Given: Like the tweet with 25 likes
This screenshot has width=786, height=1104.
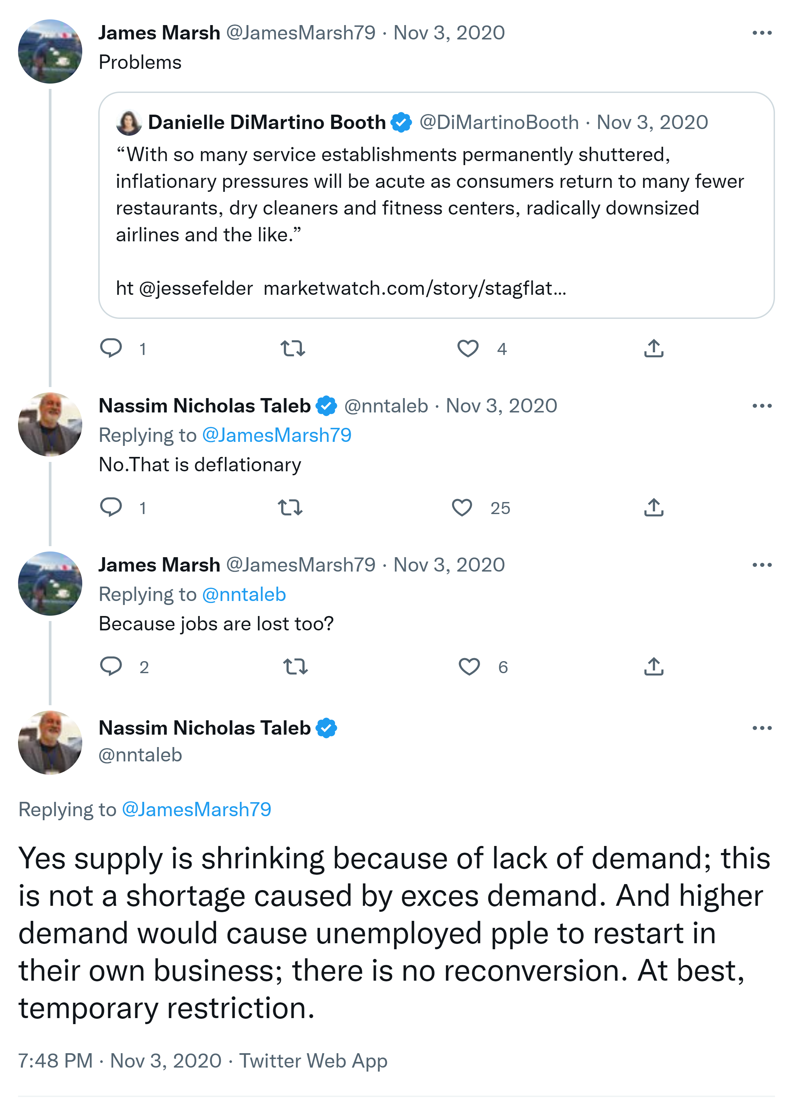Looking at the screenshot, I should click(x=462, y=507).
